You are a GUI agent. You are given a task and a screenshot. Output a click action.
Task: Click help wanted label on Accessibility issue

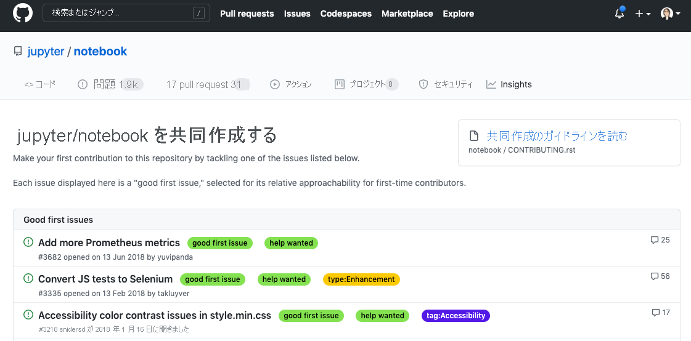point(383,316)
